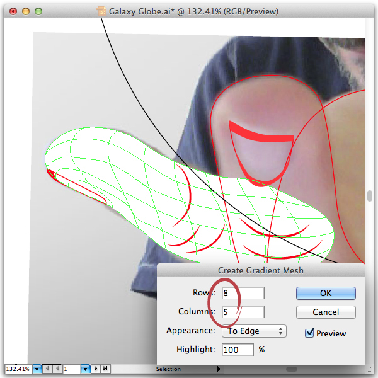Image resolution: width=378 pixels, height=378 pixels.
Task: Go to next artboard button
Action: [x=96, y=369]
